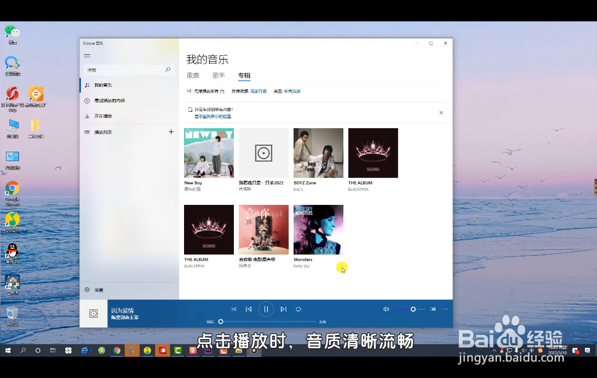Click the song progress seek bar

click(x=268, y=322)
